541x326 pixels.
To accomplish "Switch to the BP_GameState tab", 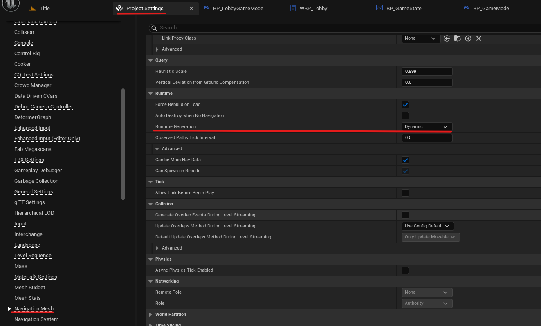I will pyautogui.click(x=404, y=9).
